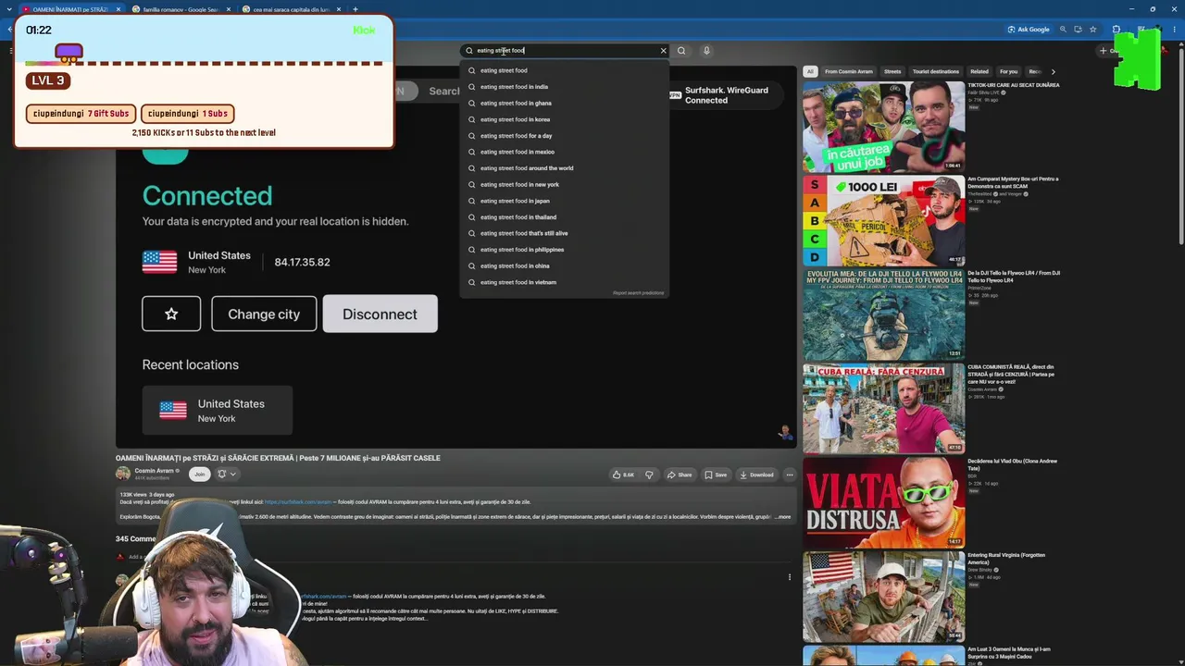Click the ciupeindungi 7 Gift Subs badge
Image resolution: width=1185 pixels, height=666 pixels.
[x=81, y=114]
